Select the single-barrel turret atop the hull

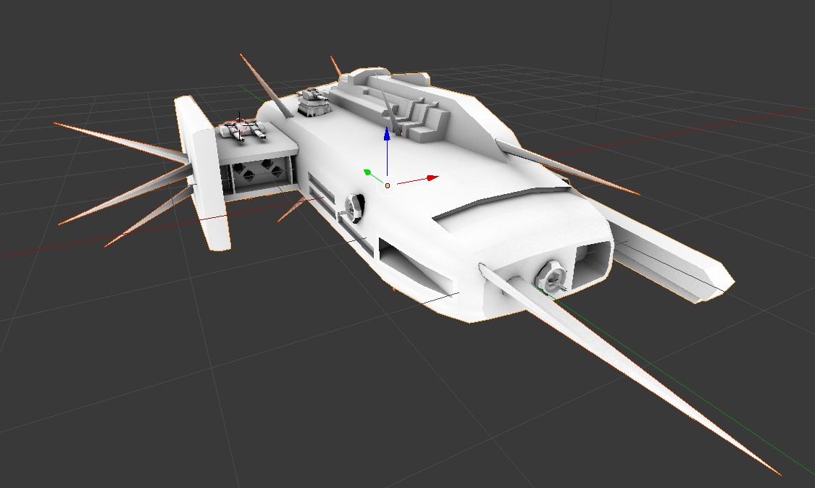tap(314, 102)
